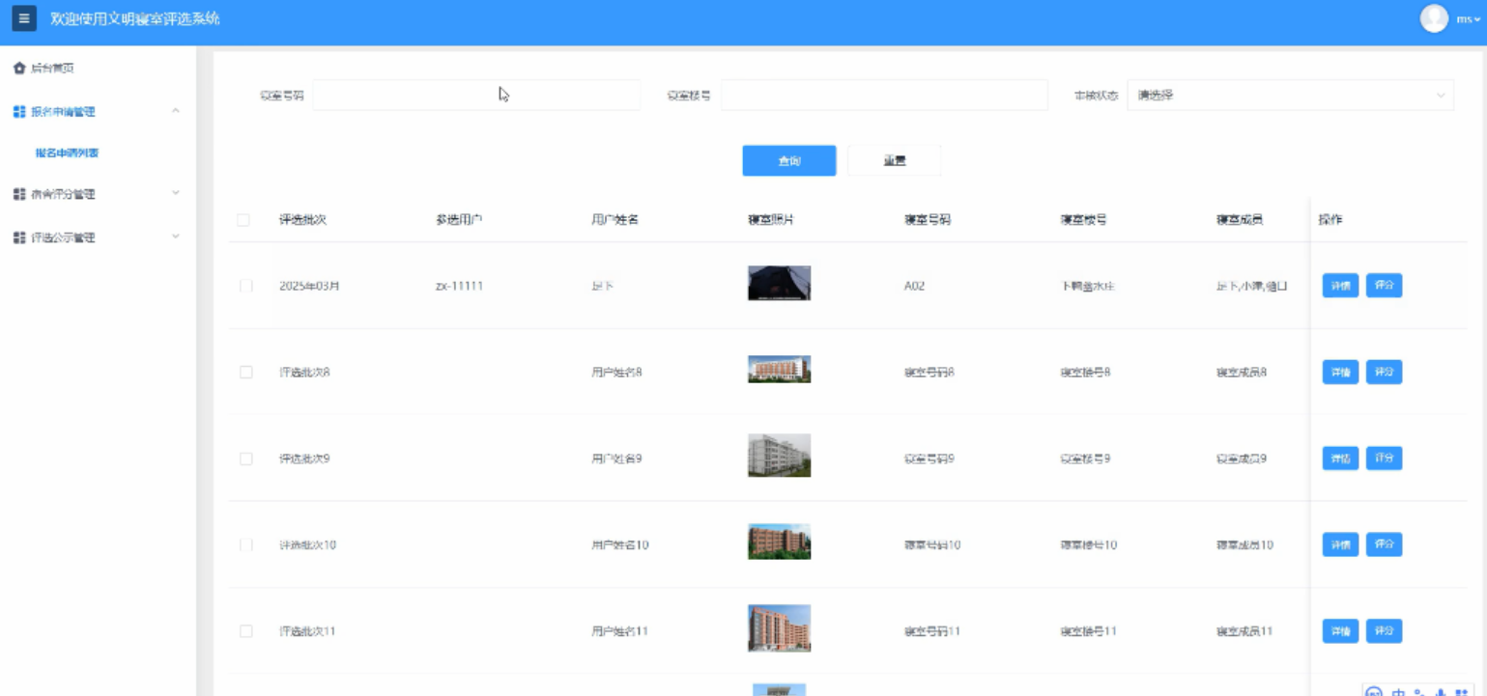Click the 操作 column header
The width and height of the screenshot is (1487, 696).
[x=1330, y=220]
